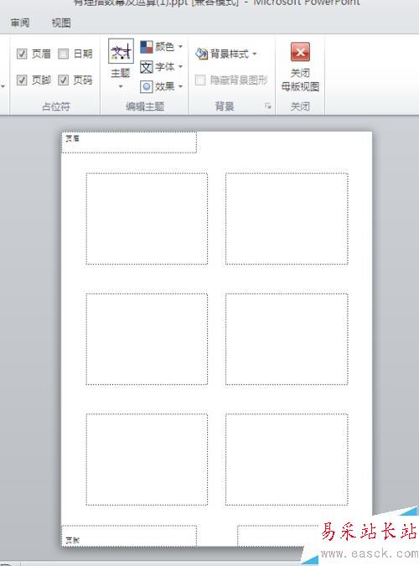Toggle the 页码 page number checkbox
Viewport: 419px width, 566px height.
pos(63,80)
